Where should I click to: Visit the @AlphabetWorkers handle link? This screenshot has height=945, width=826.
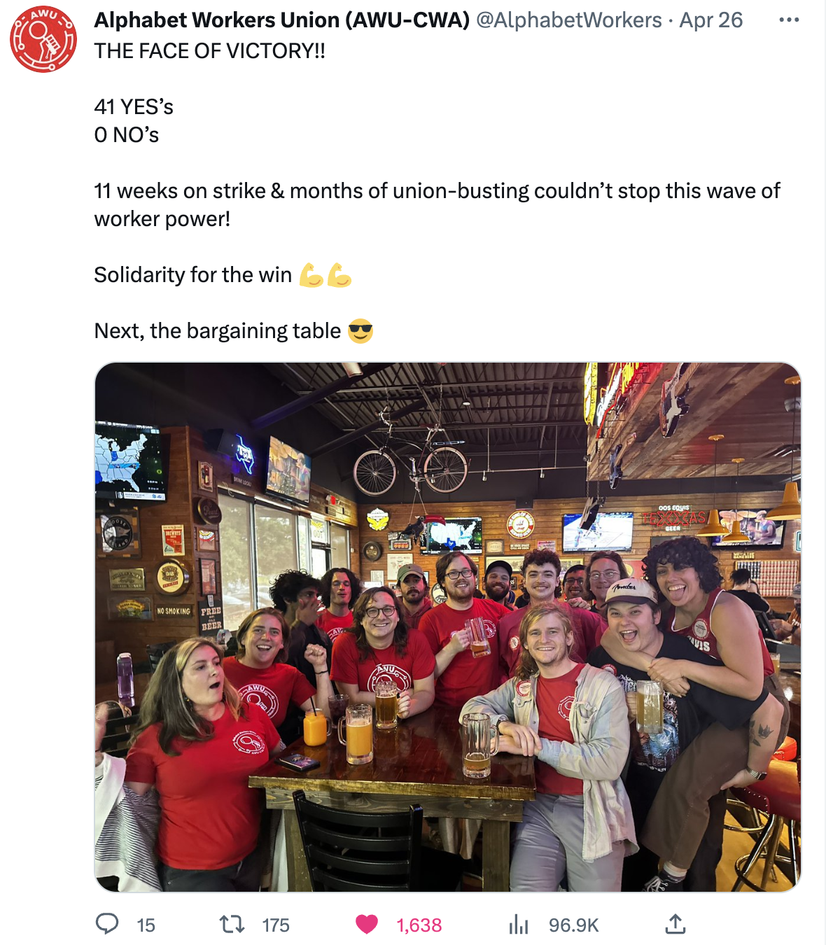569,20
